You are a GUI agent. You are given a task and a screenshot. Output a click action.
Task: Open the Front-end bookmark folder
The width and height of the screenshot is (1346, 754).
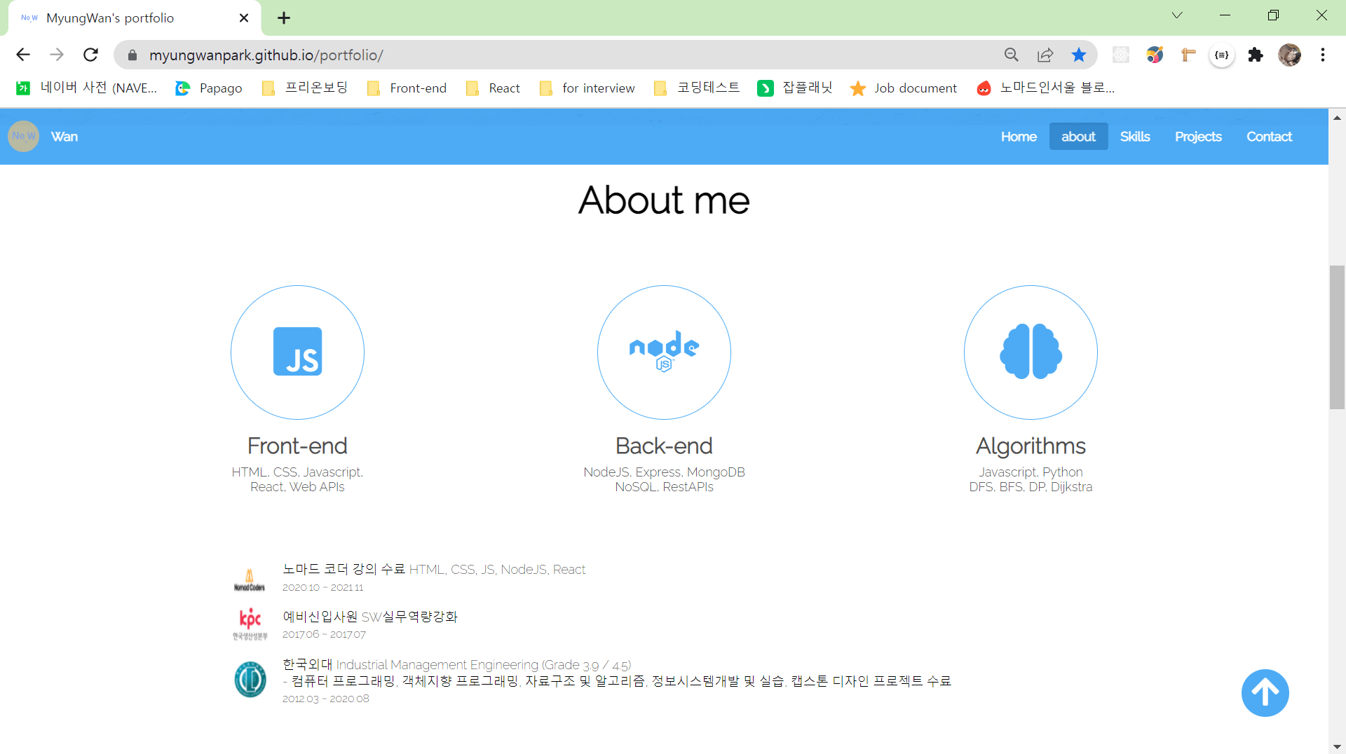click(407, 88)
